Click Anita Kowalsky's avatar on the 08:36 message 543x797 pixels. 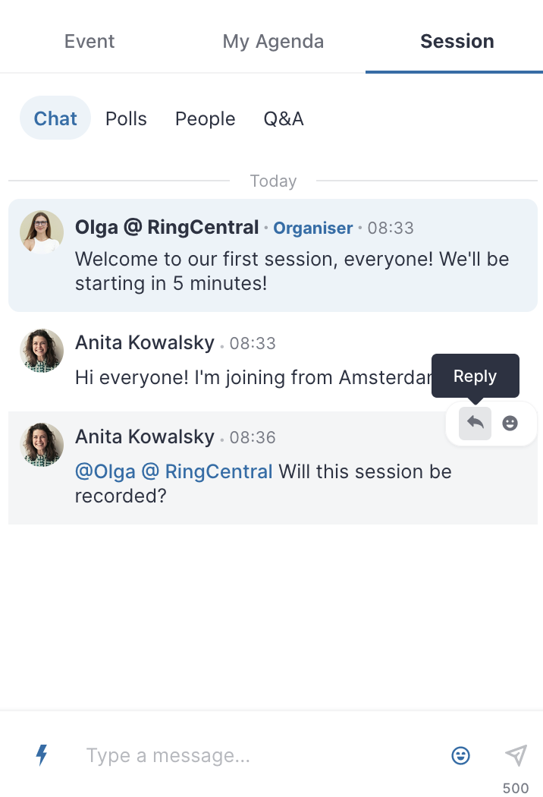[42, 445]
